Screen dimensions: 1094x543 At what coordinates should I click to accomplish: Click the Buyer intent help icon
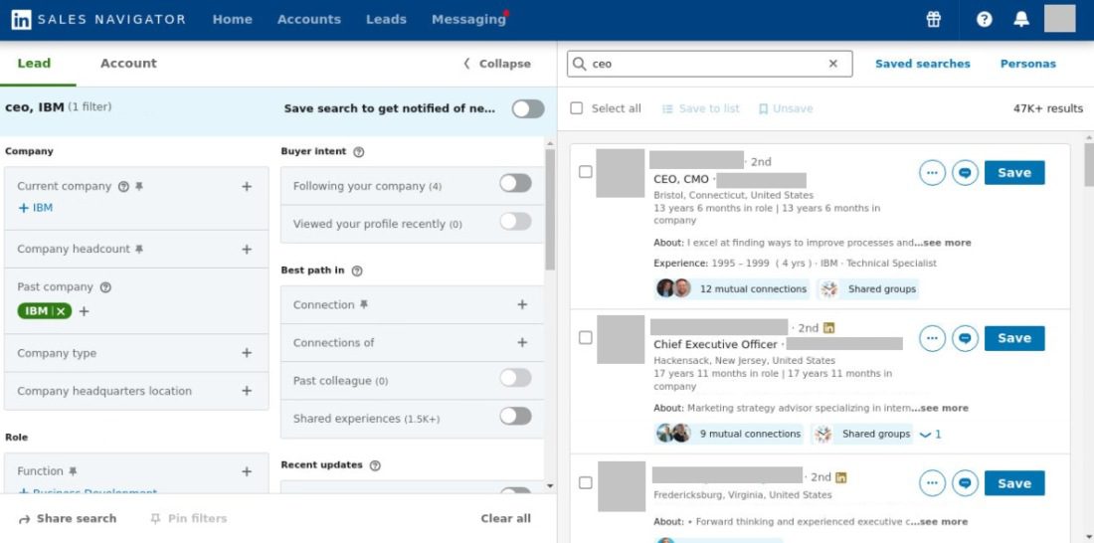(x=359, y=151)
